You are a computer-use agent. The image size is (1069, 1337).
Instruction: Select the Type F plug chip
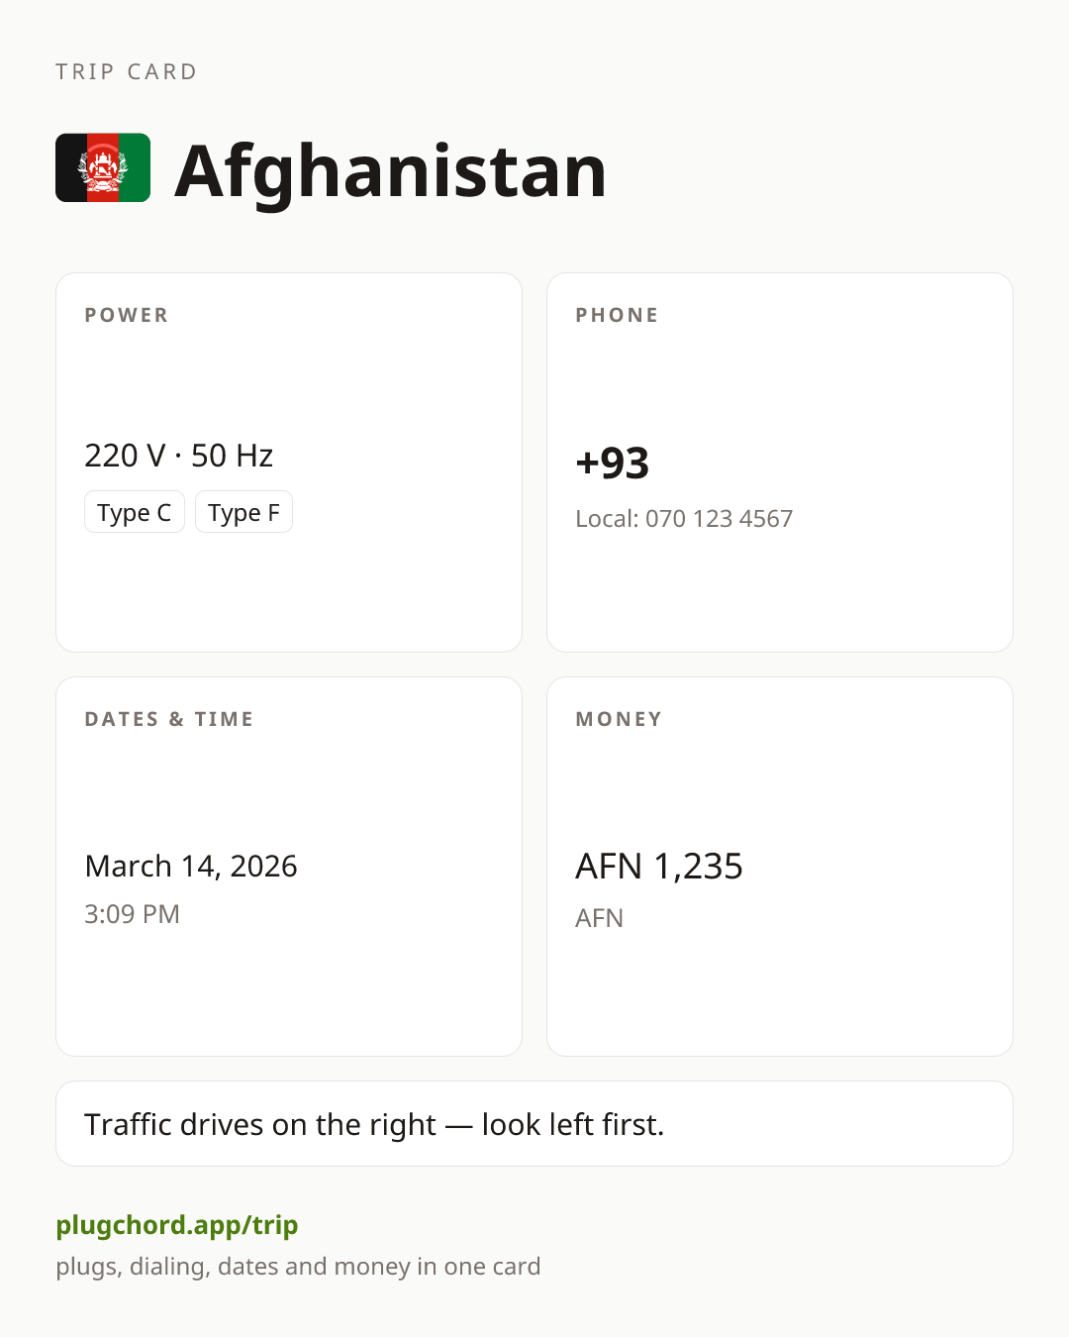point(243,512)
